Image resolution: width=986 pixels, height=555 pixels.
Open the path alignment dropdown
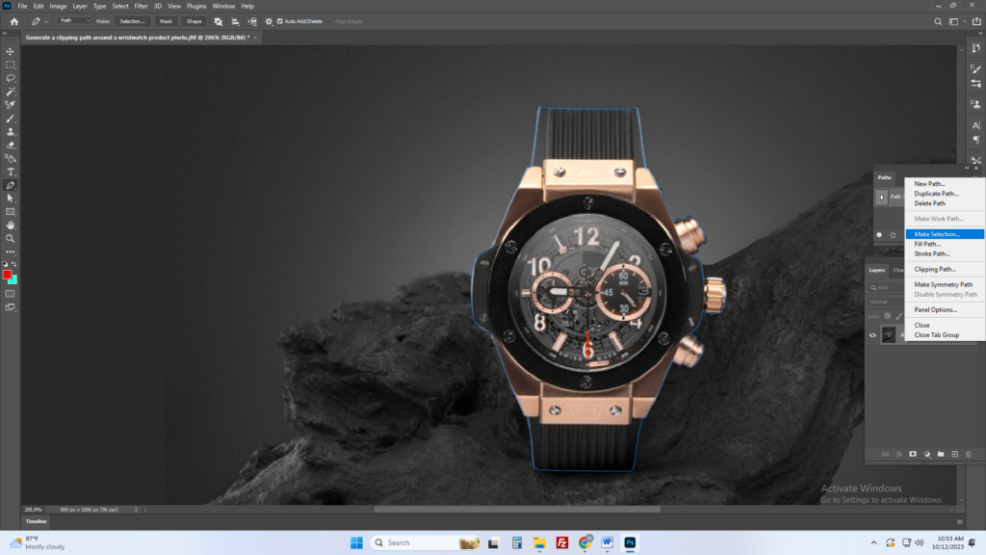tap(236, 21)
